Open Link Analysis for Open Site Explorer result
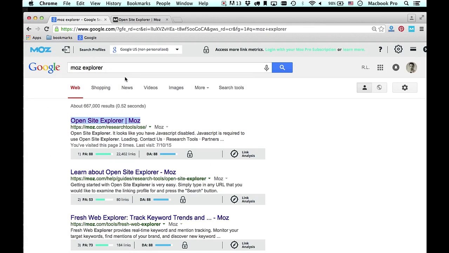The height and width of the screenshot is (253, 449). coord(243,154)
